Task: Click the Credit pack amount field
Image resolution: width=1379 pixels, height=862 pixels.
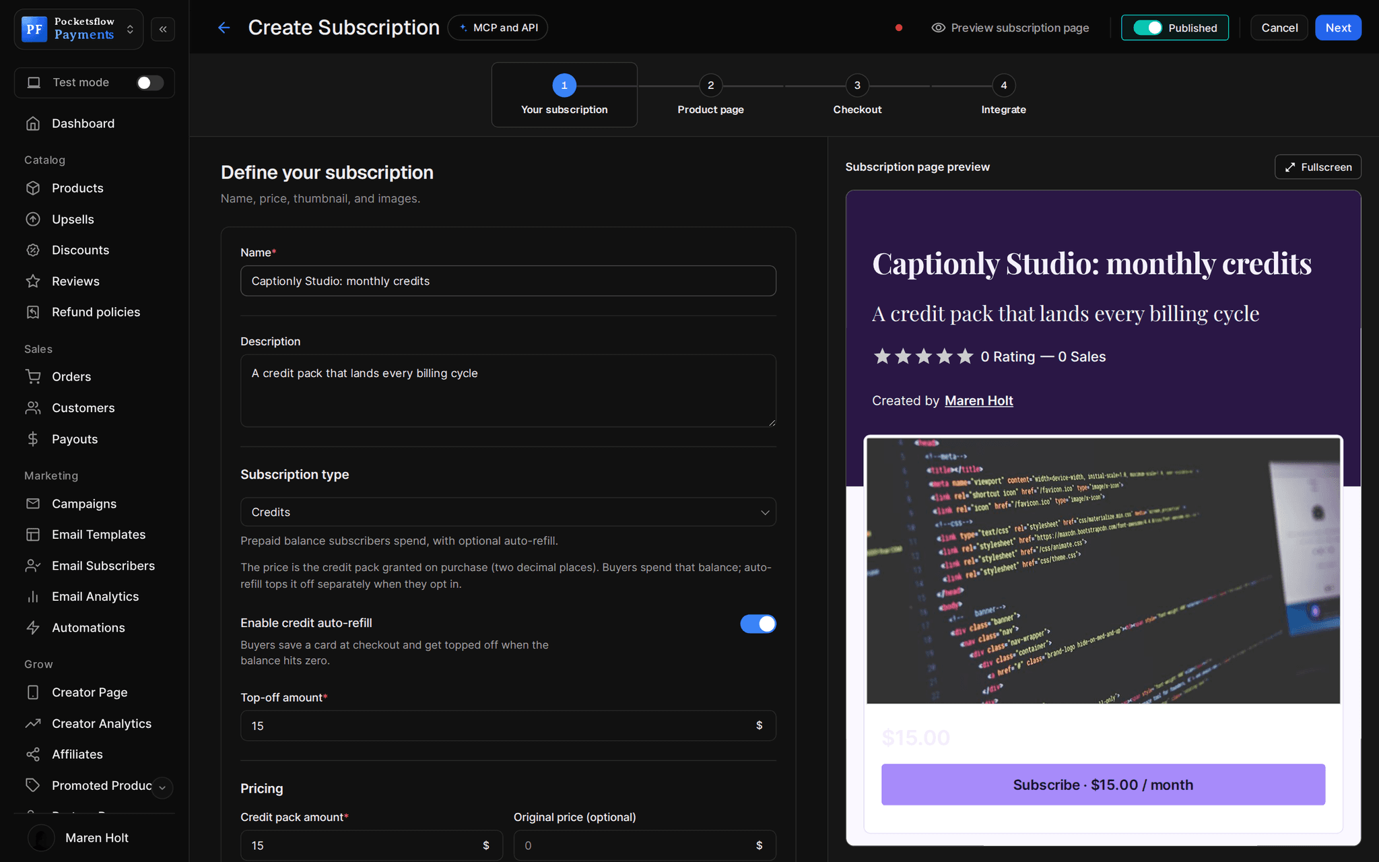Action: click(x=371, y=845)
